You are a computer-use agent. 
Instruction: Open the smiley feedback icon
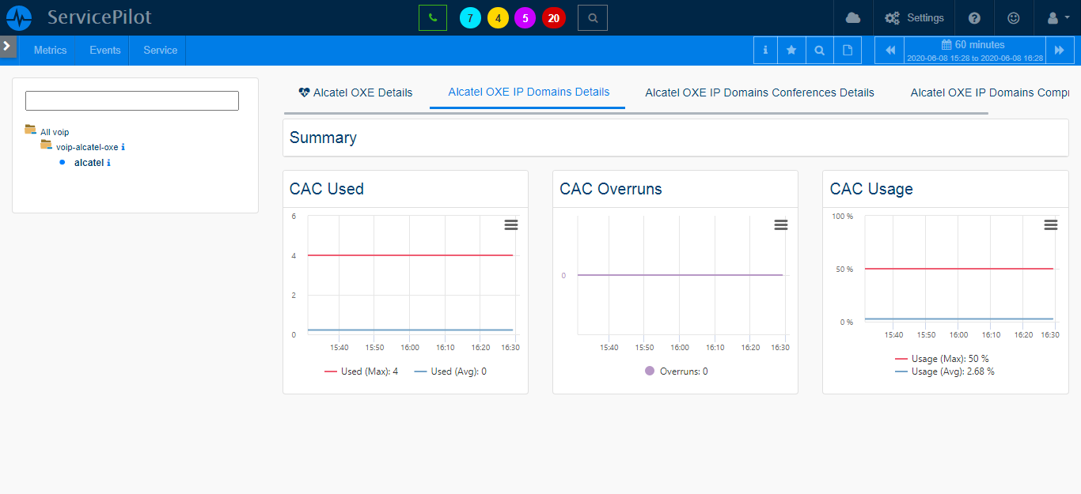1014,17
